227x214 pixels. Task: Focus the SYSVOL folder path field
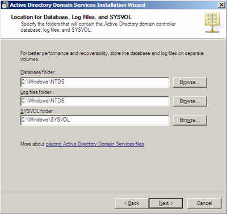[x=95, y=120]
